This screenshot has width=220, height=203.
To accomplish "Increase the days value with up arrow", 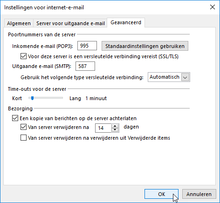I will pos(115,126).
